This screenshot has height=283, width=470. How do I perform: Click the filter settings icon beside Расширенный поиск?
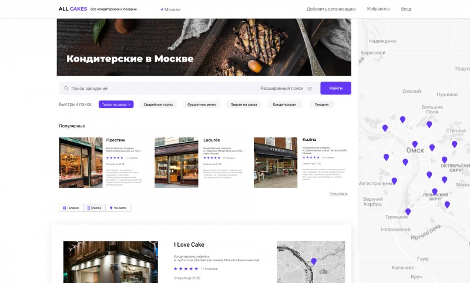click(x=310, y=89)
